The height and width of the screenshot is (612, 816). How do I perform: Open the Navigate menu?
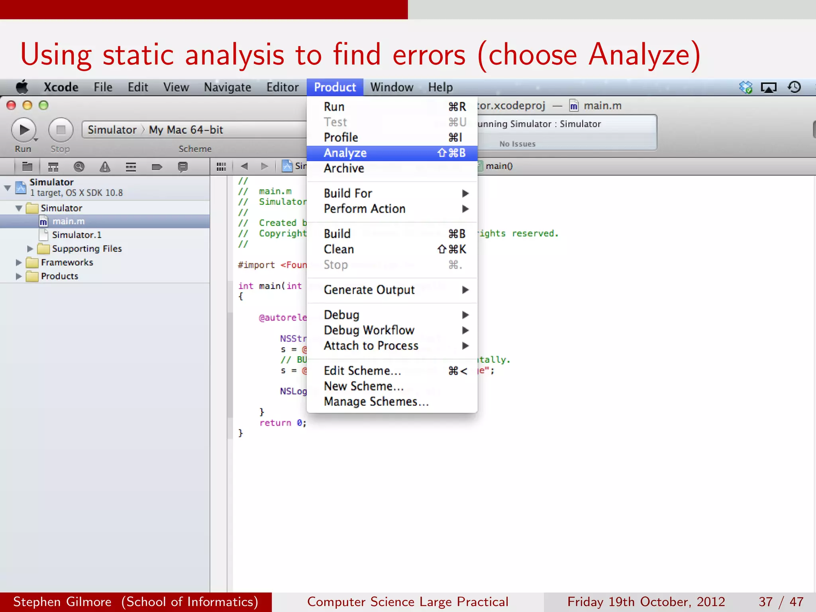[228, 87]
